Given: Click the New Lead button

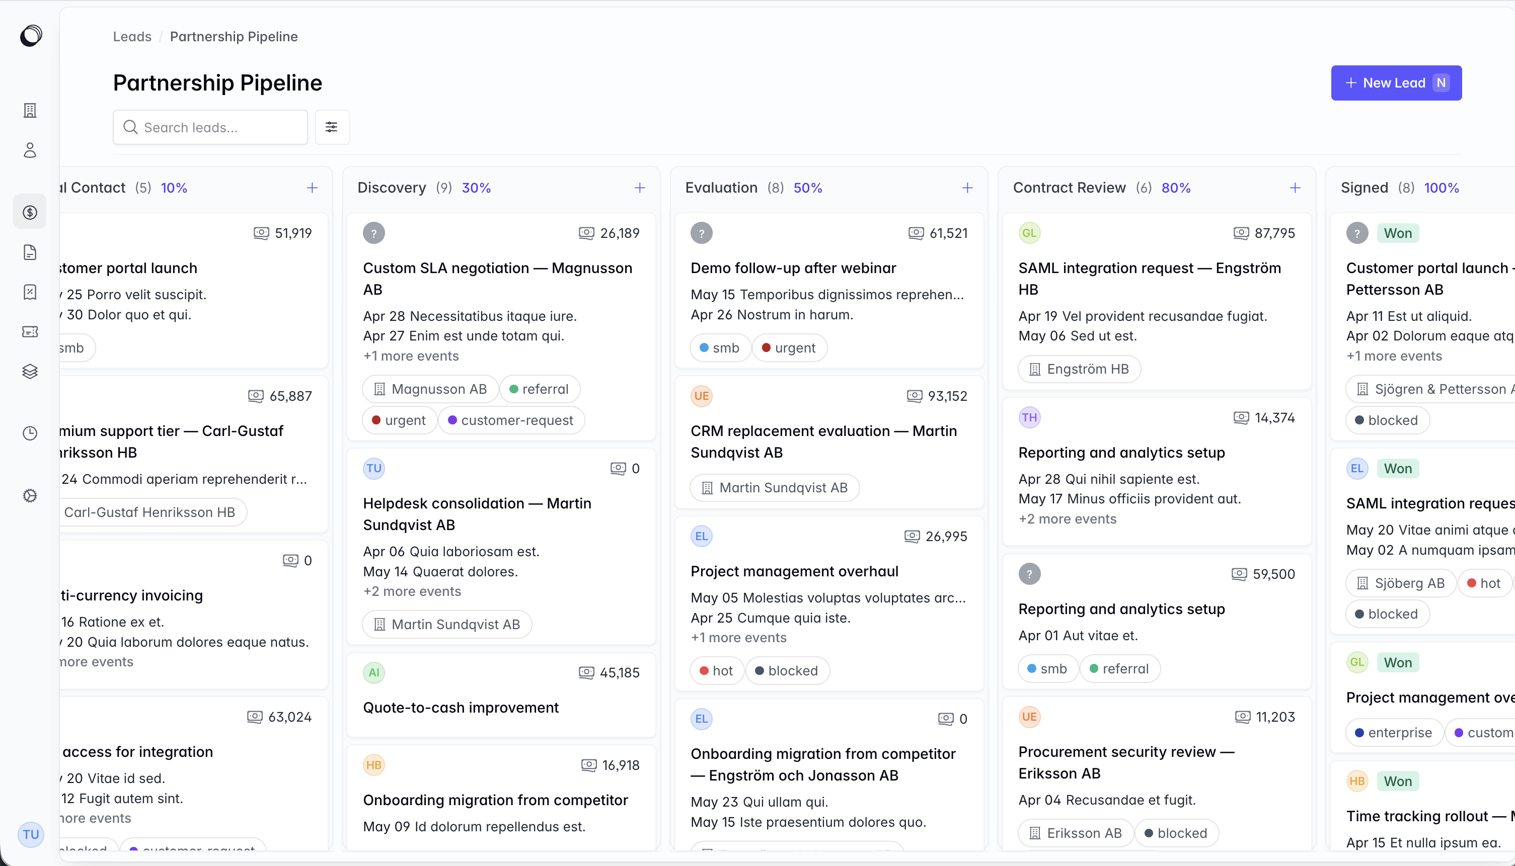Looking at the screenshot, I should tap(1396, 82).
